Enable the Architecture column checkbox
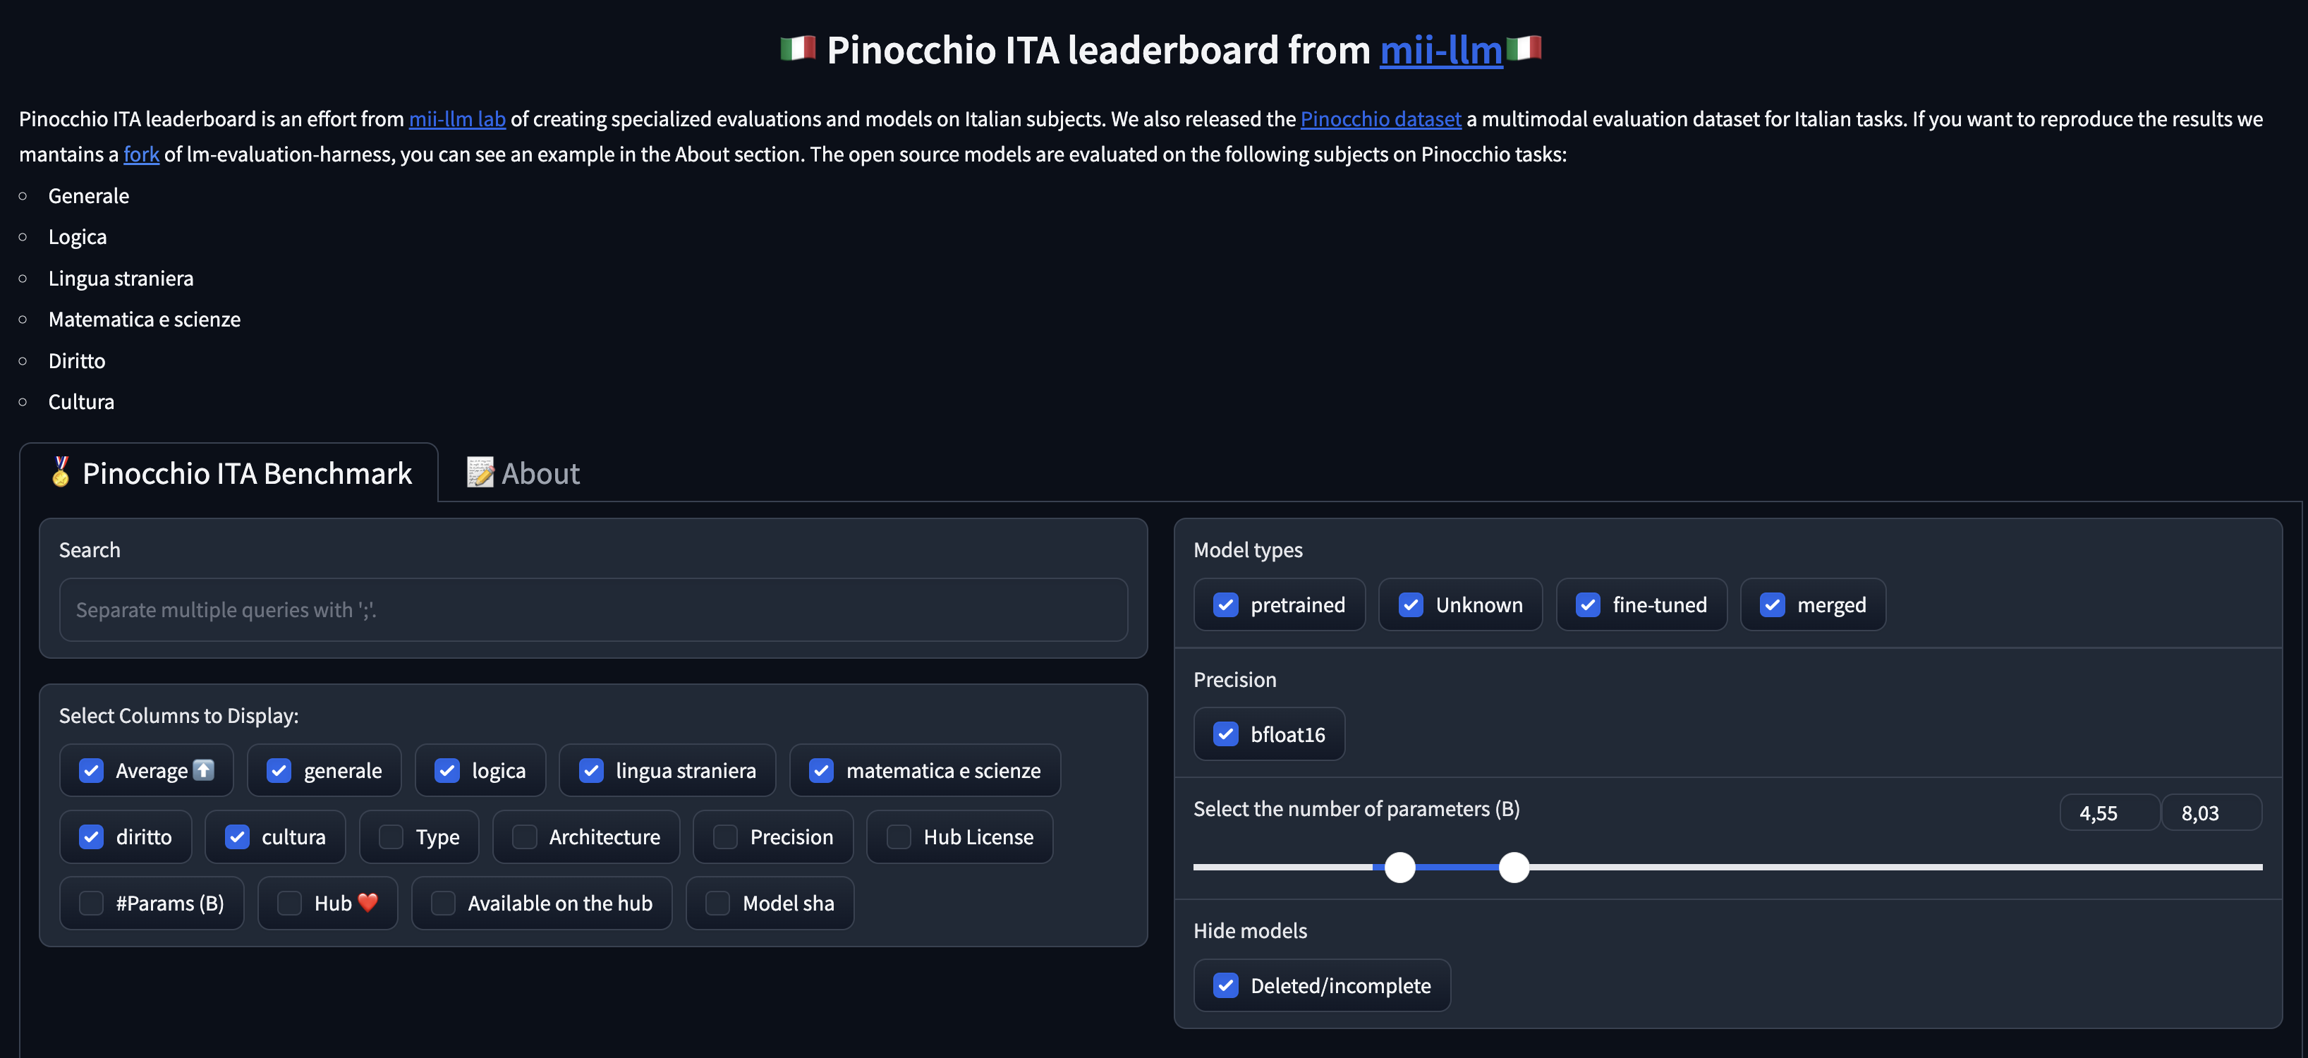This screenshot has height=1058, width=2308. click(525, 837)
